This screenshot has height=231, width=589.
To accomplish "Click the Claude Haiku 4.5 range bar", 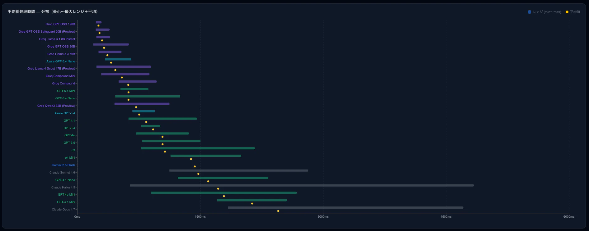I will pyautogui.click(x=302, y=185).
